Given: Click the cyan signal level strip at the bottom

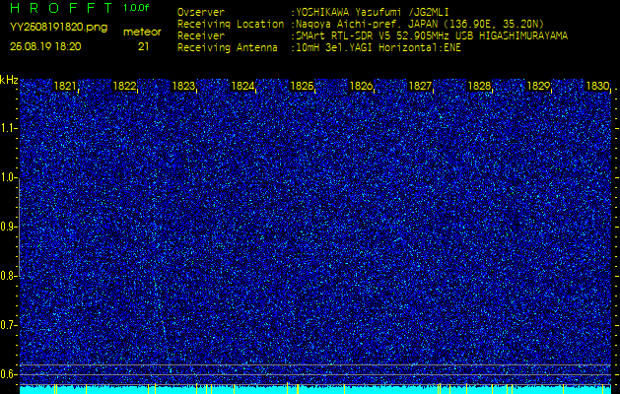Looking at the screenshot, I should point(315,390).
